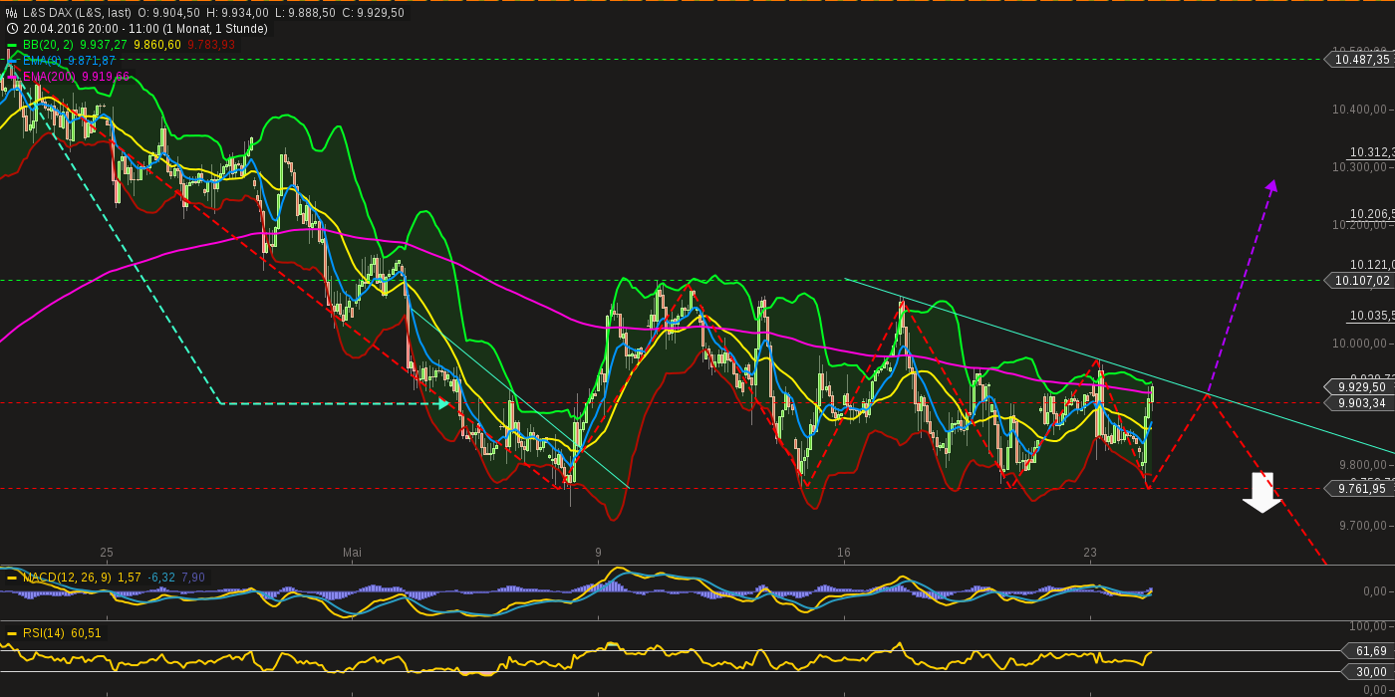Click the chart-type icon beside L&S DAX

[11, 13]
